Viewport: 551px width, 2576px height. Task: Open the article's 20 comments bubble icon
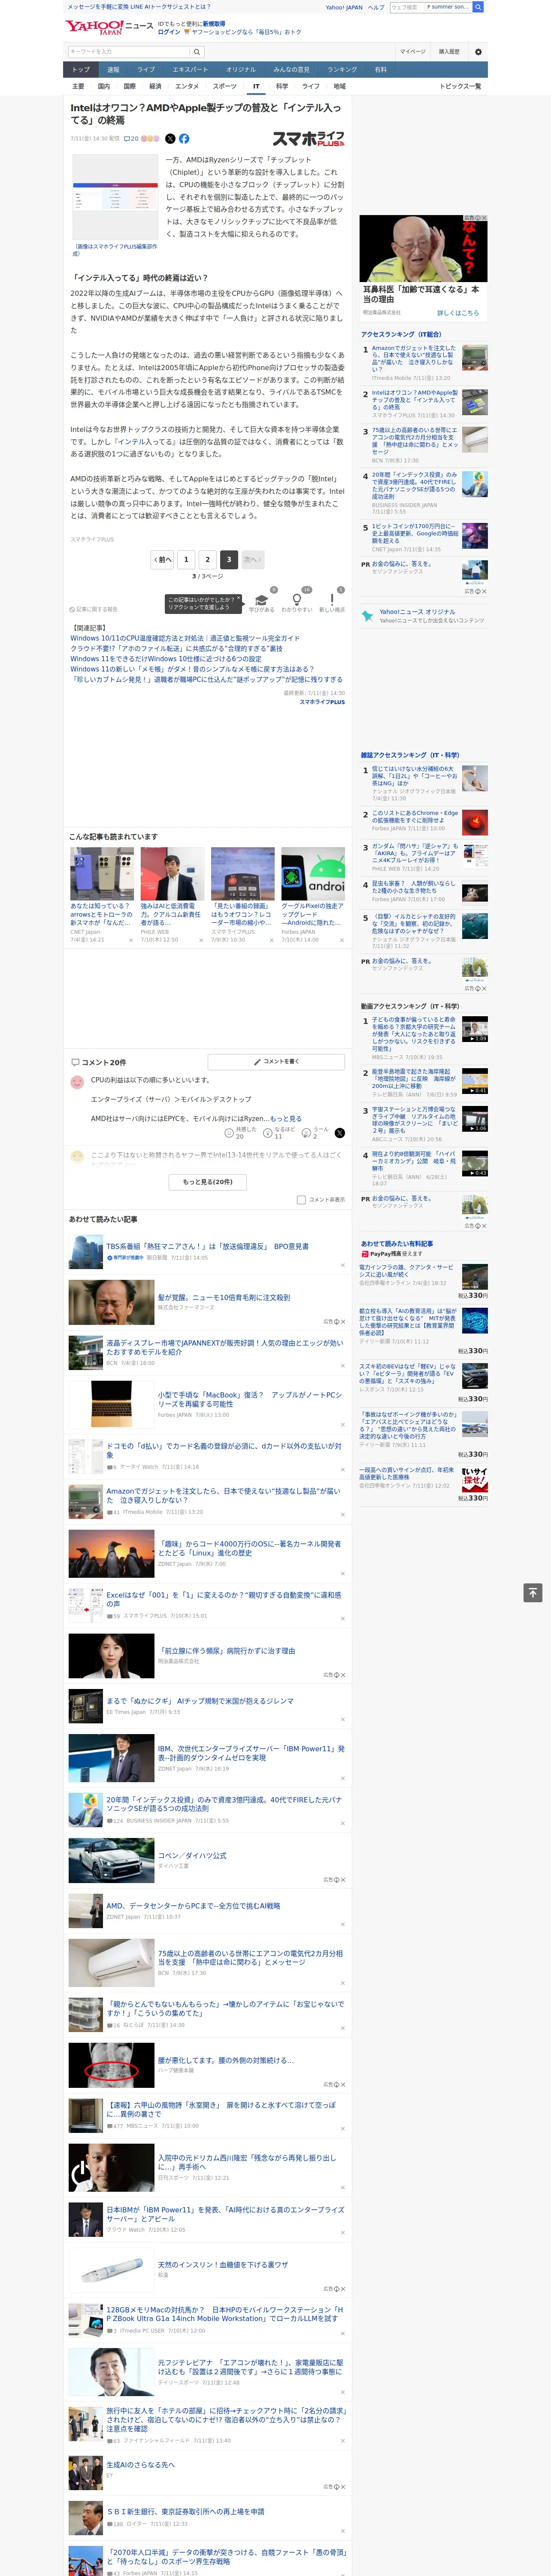pyautogui.click(x=131, y=139)
